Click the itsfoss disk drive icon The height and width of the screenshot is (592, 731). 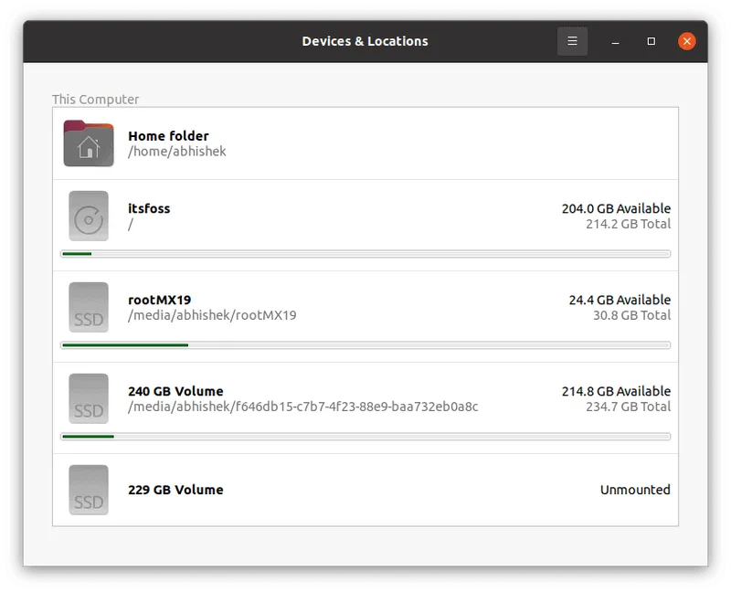[x=89, y=216]
